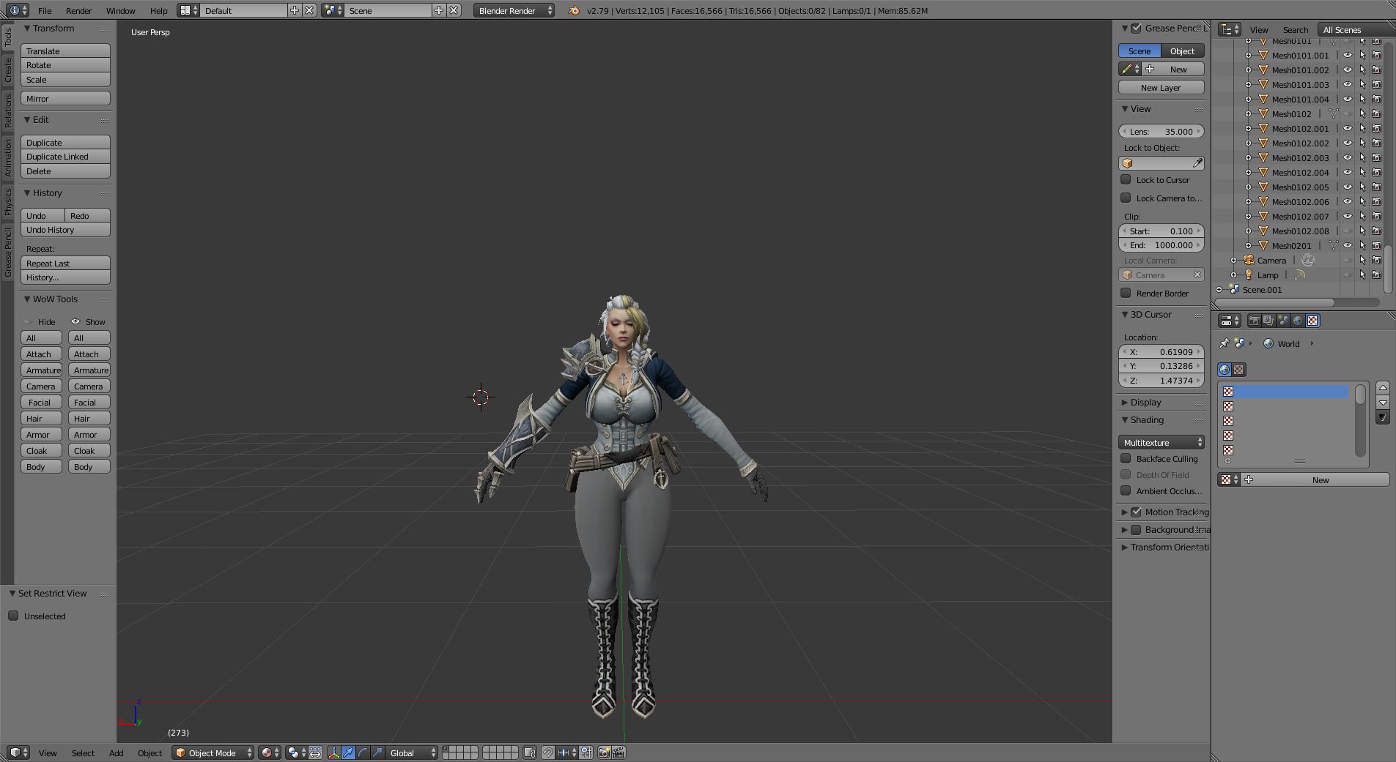The height and width of the screenshot is (762, 1396).
Task: Click the pin icon in properties editor
Action: pos(1223,343)
